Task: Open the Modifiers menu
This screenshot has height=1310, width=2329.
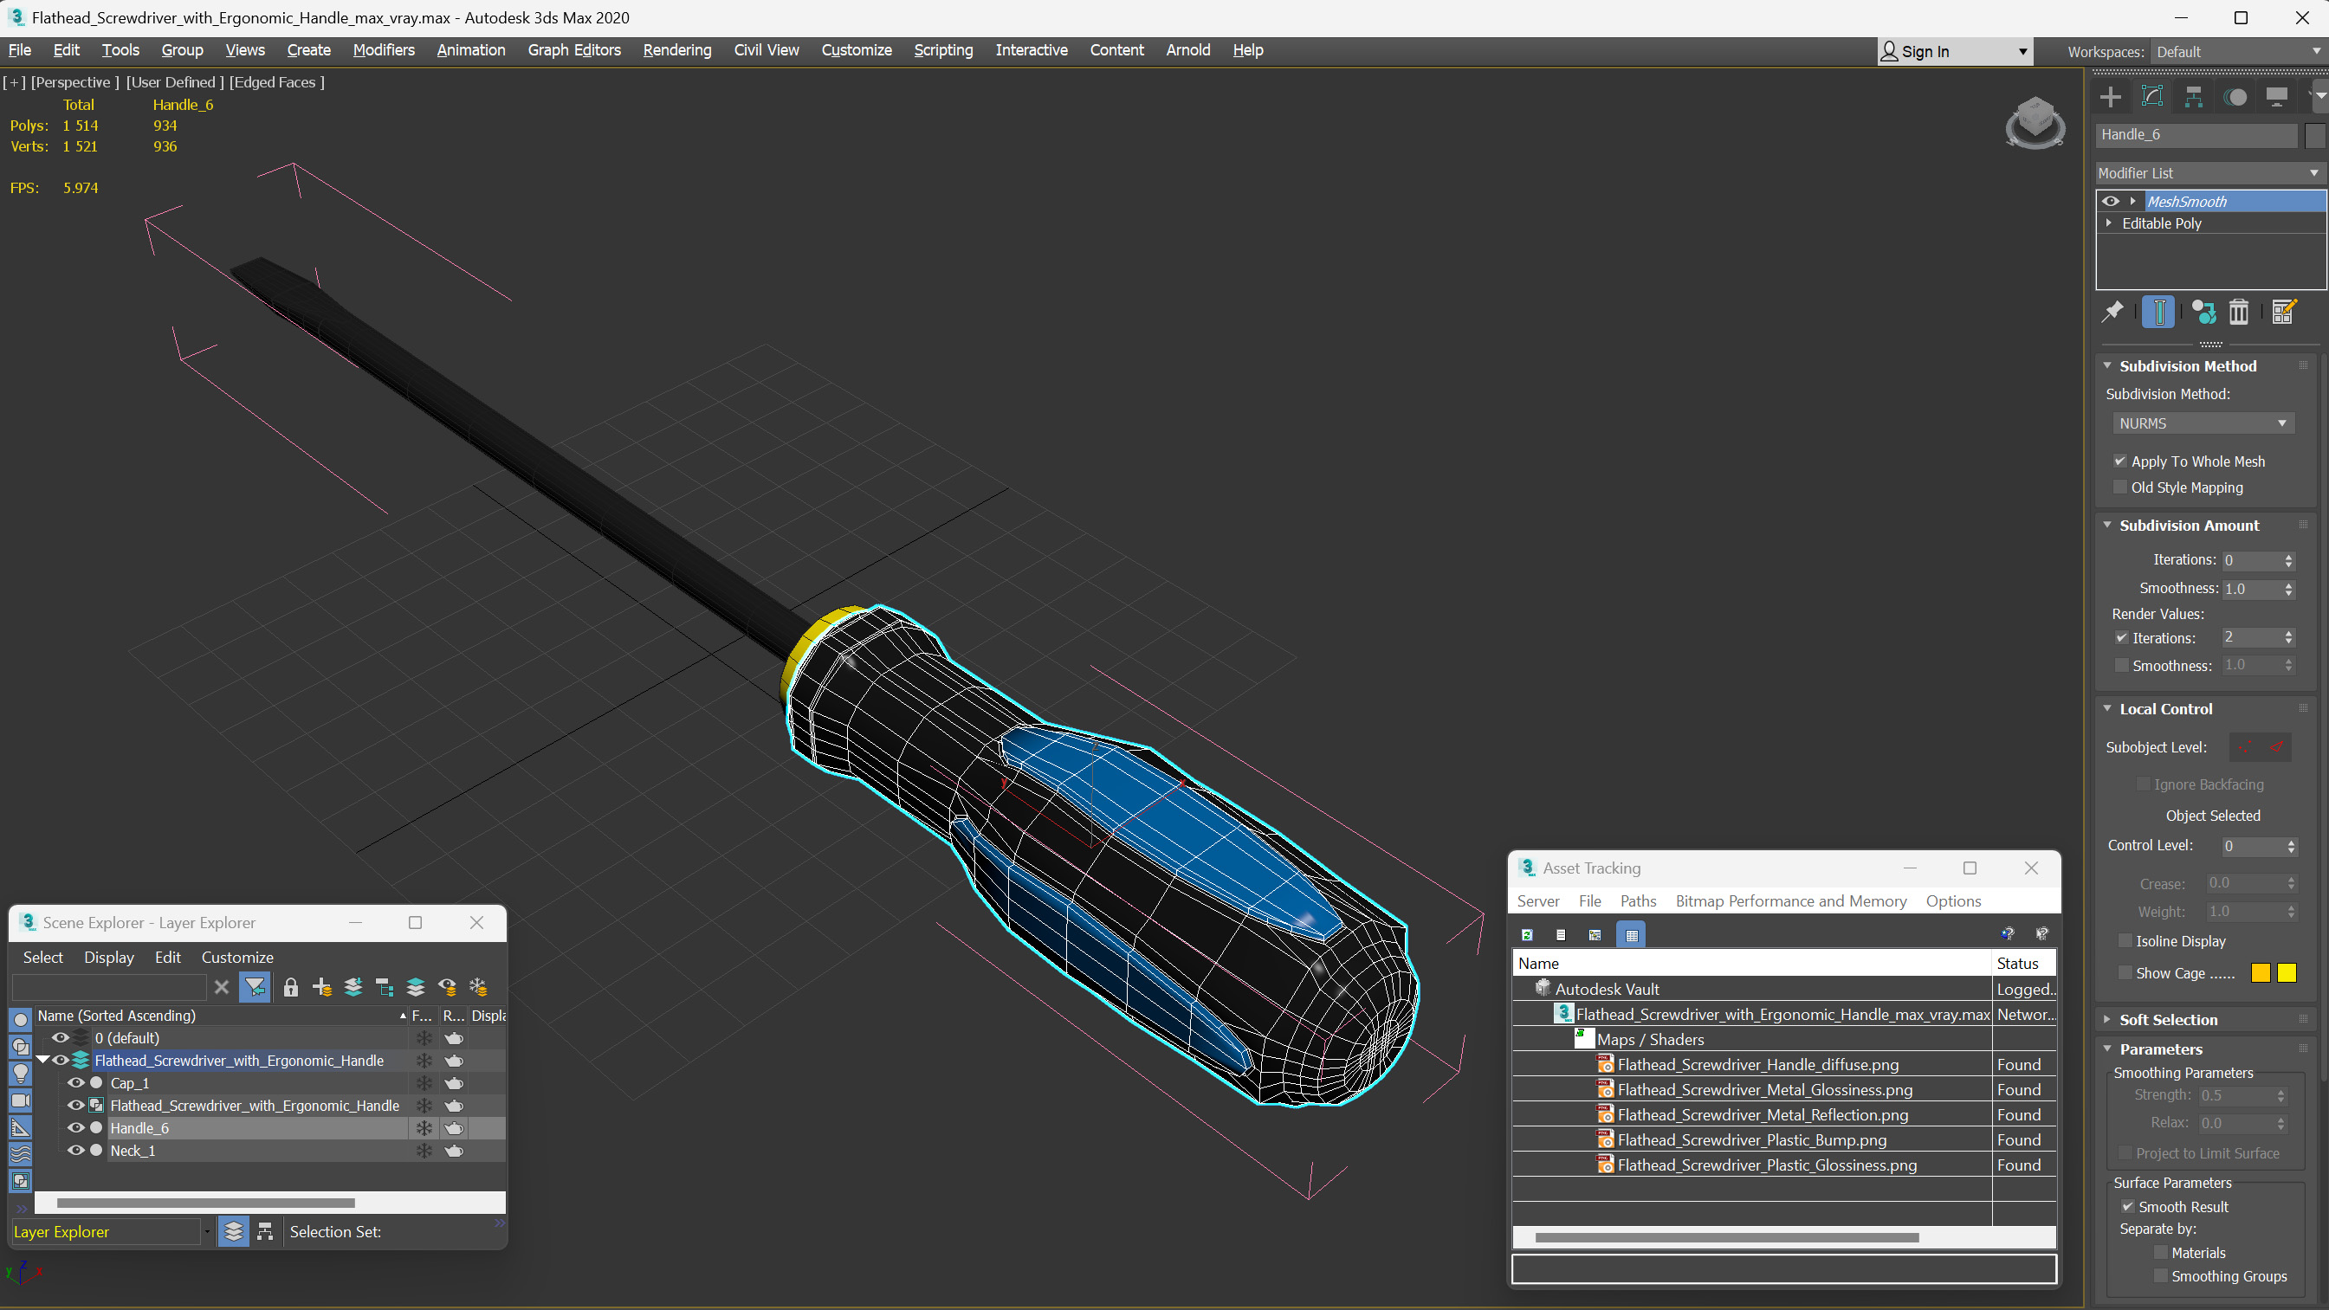Action: click(384, 49)
